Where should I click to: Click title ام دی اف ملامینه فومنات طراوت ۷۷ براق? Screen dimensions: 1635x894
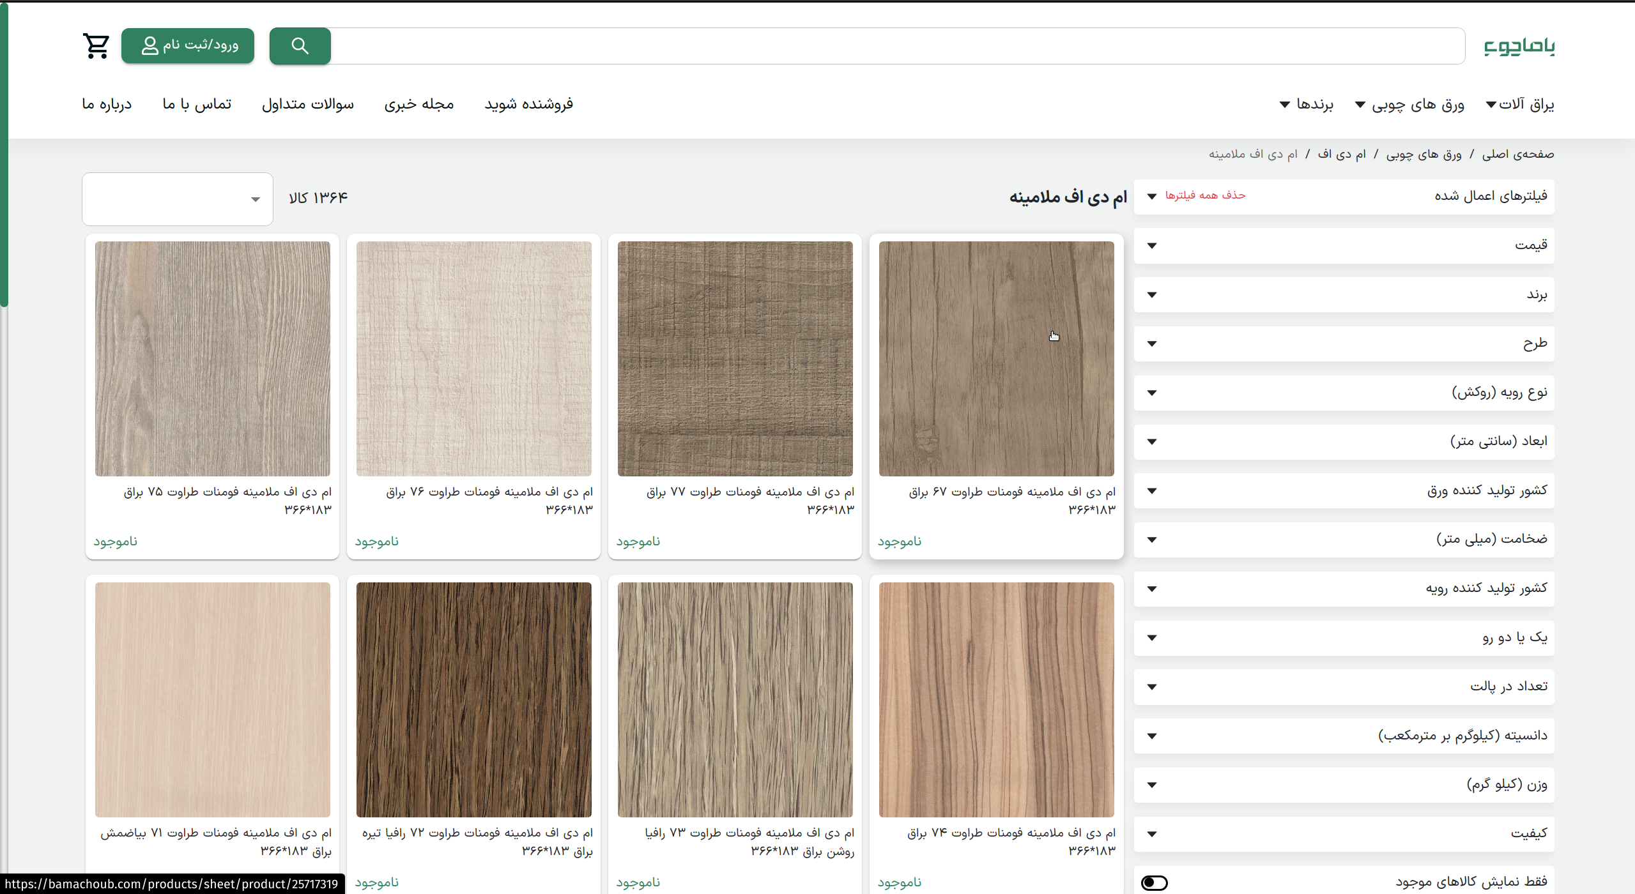click(750, 501)
